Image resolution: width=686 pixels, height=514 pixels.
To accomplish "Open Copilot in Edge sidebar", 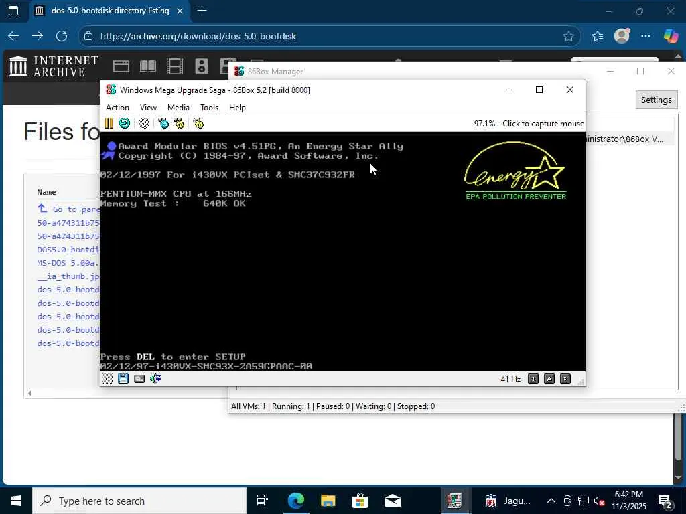I will click(x=670, y=36).
